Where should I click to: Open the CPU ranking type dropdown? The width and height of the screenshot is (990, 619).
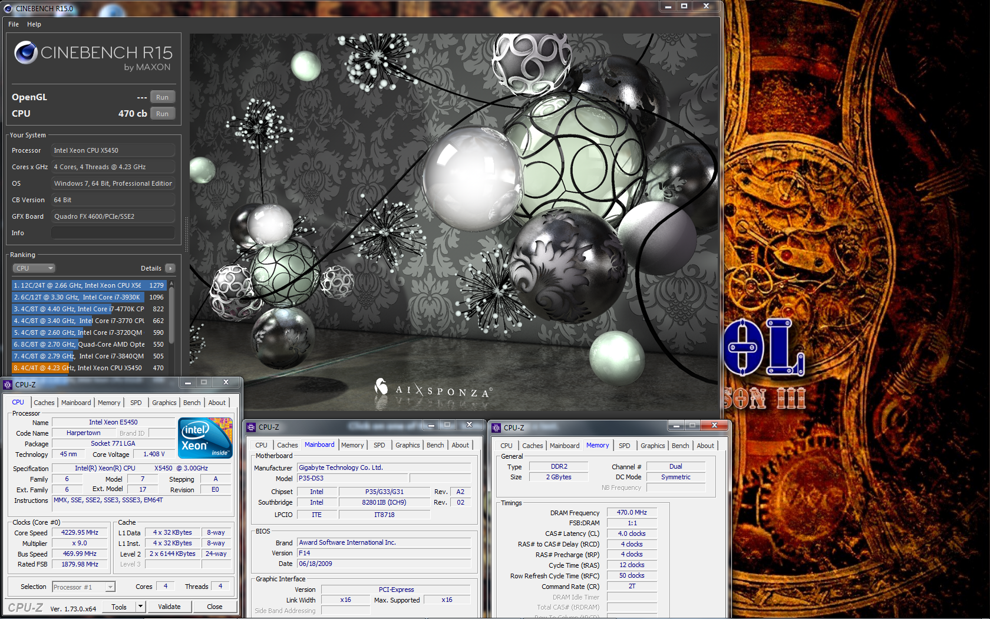34,268
